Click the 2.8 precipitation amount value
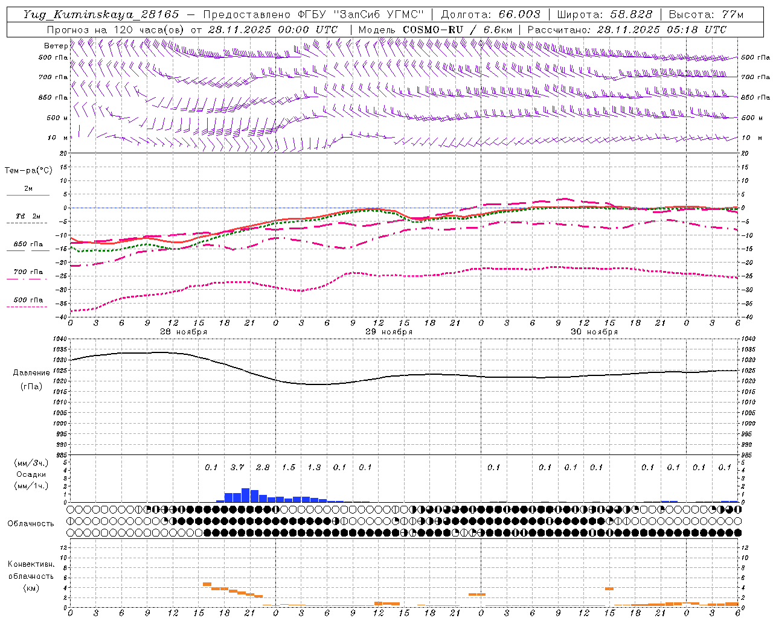This screenshot has width=773, height=618. pos(263,467)
